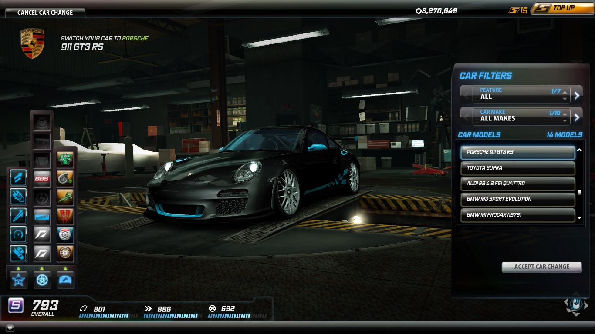Click the navigation compass icon at bottom right
This screenshot has width=595, height=334.
(576, 305)
